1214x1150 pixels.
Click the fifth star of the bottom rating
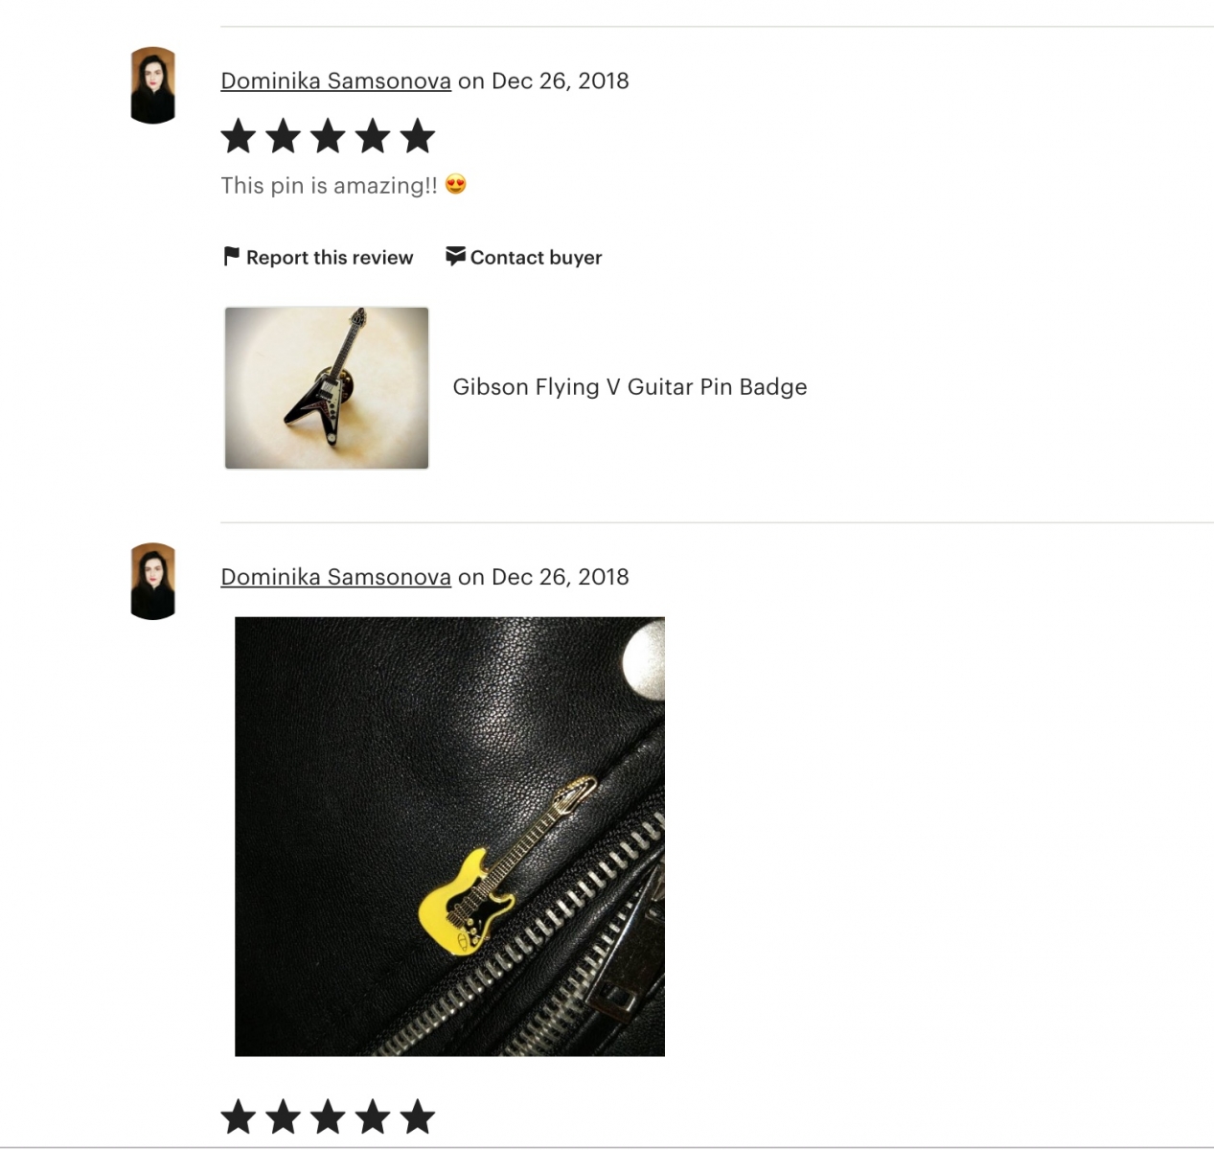418,1117
